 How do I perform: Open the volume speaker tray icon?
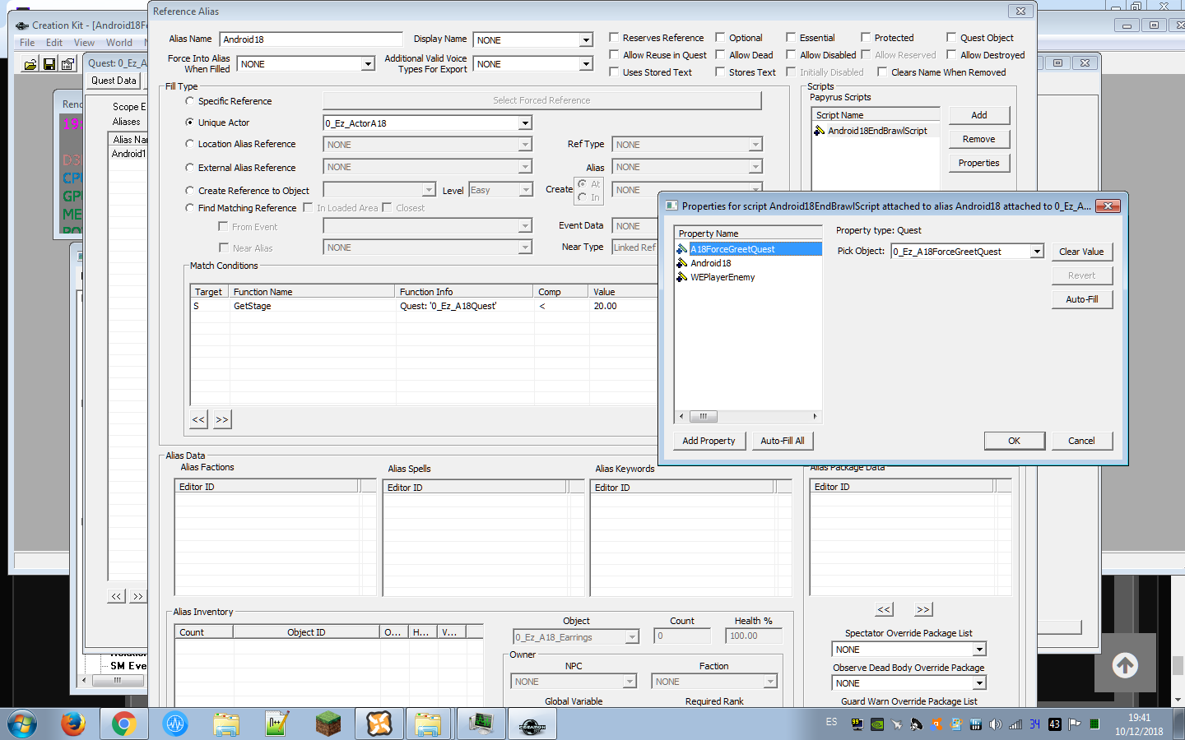(x=996, y=724)
